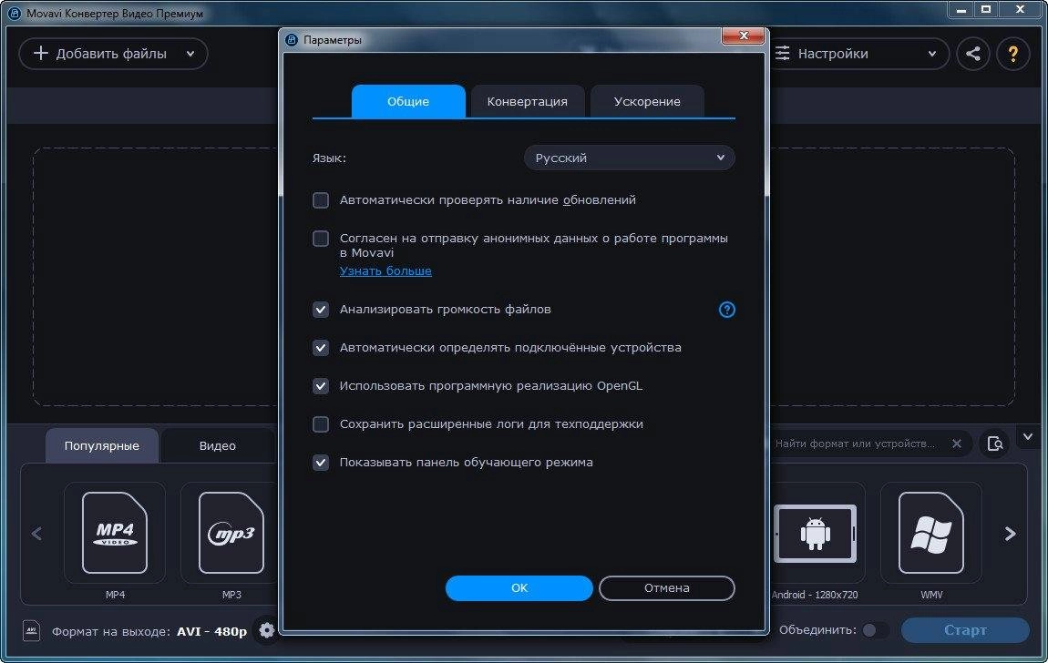Viewport: 1048px width, 663px height.
Task: Switch to the Общие tab
Action: [408, 101]
